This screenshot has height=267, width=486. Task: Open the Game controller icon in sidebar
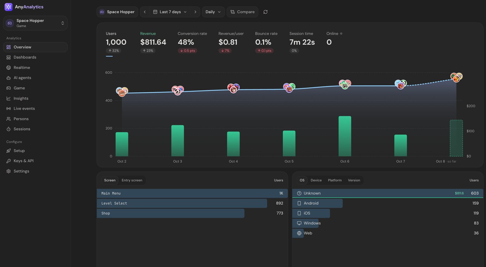click(9, 88)
